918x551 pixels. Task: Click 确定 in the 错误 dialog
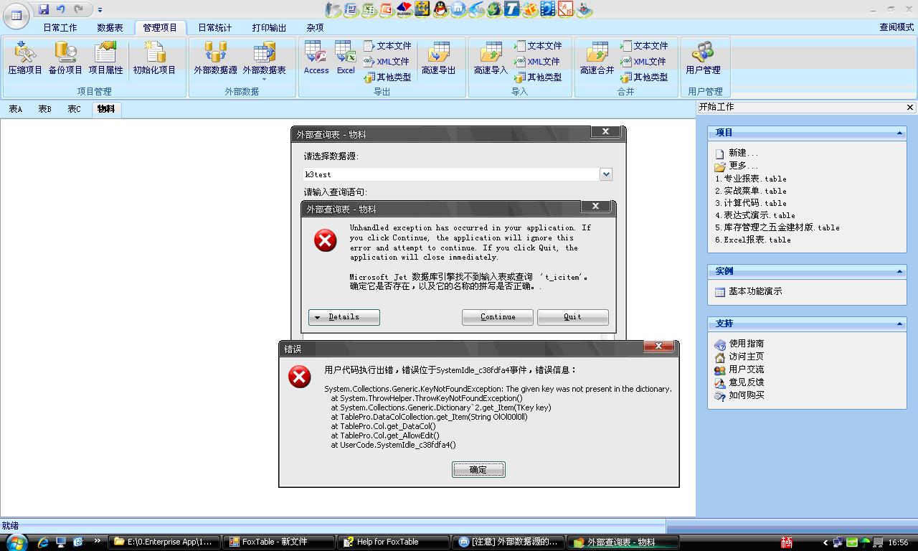point(478,469)
